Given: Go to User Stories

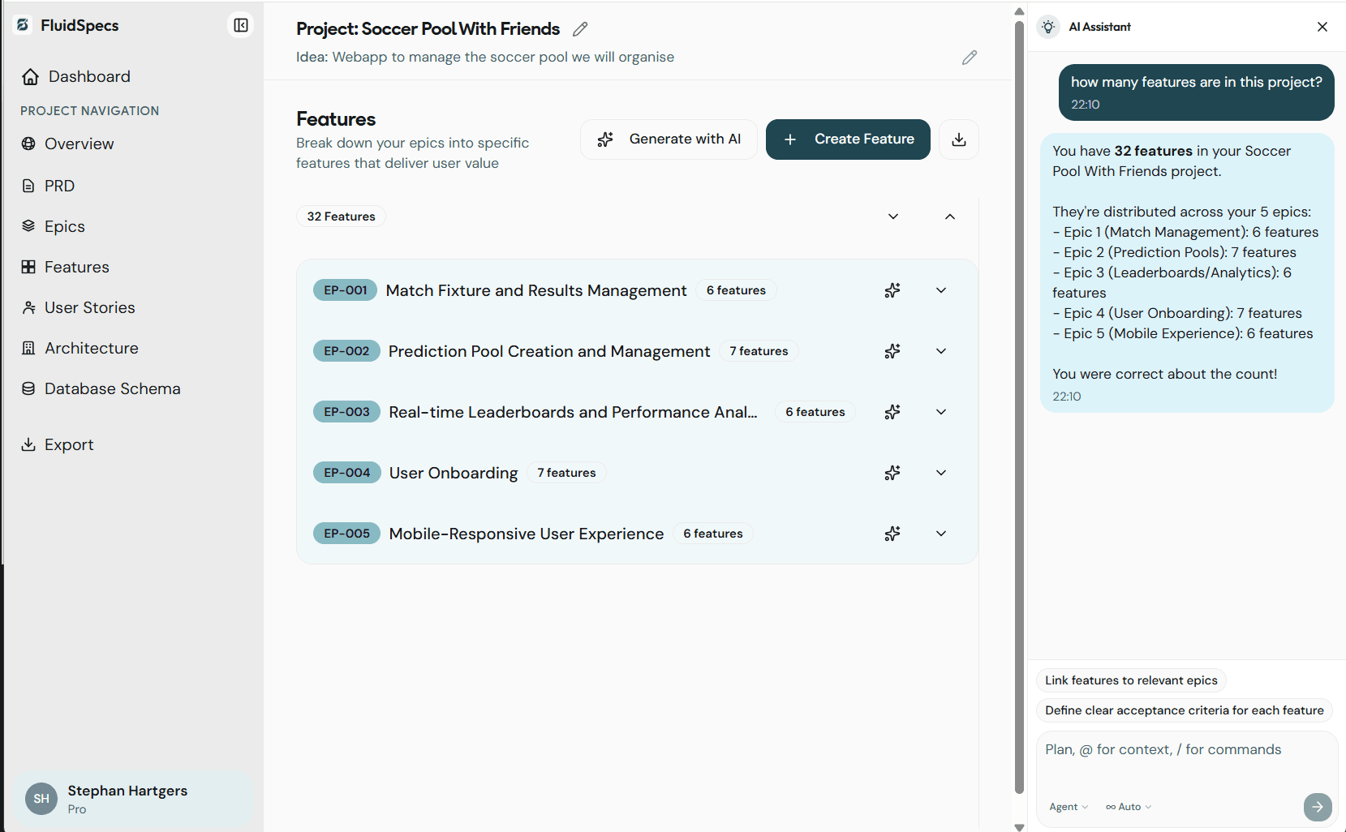Looking at the screenshot, I should 90,307.
